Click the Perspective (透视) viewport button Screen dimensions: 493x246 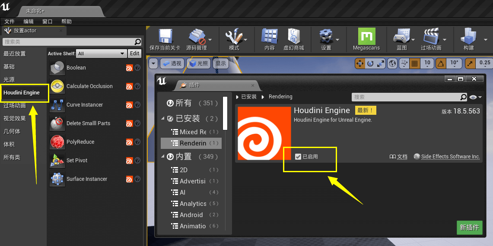point(172,63)
